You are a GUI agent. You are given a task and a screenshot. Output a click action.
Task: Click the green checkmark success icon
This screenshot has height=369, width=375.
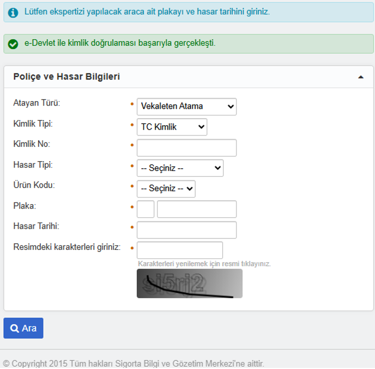[x=13, y=44]
